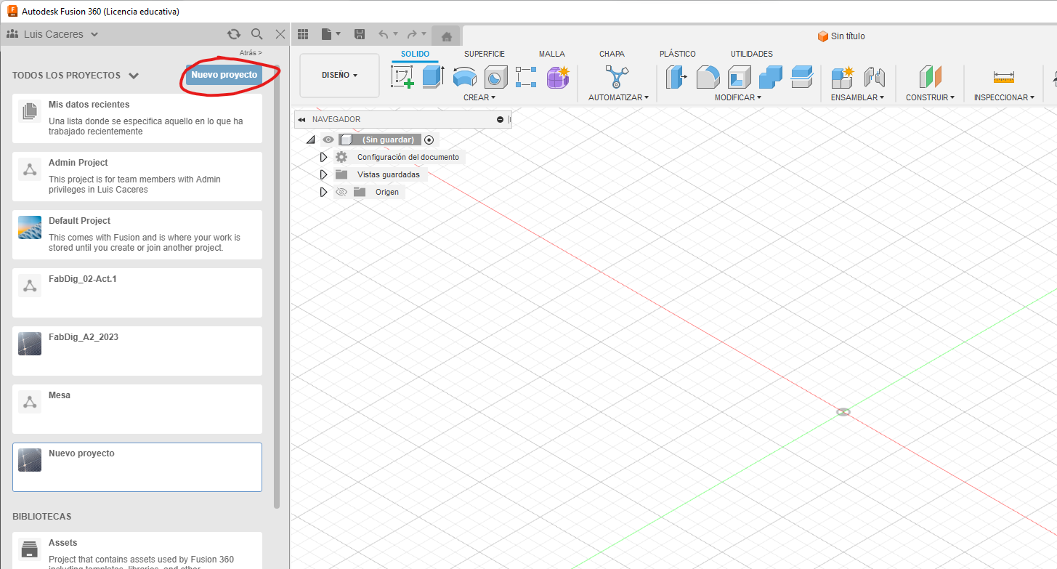Open the File menu dropdown arrow
Screen dimensions: 1057x569
[x=339, y=34]
